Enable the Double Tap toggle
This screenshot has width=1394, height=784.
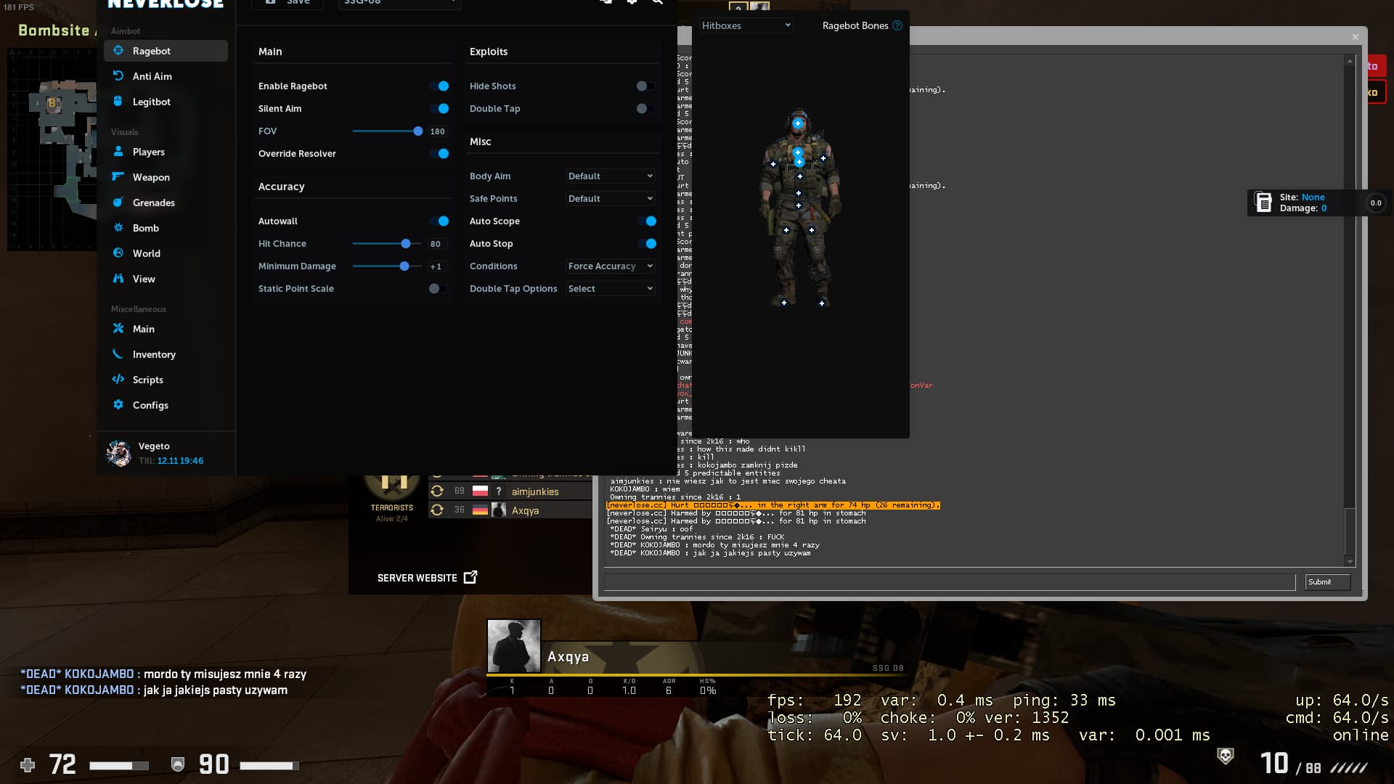coord(645,108)
